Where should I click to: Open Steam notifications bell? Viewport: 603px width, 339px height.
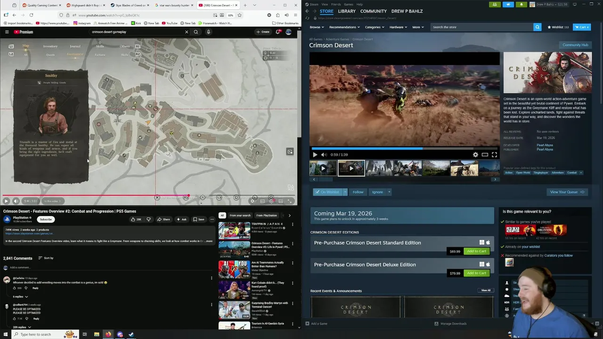pos(522,4)
